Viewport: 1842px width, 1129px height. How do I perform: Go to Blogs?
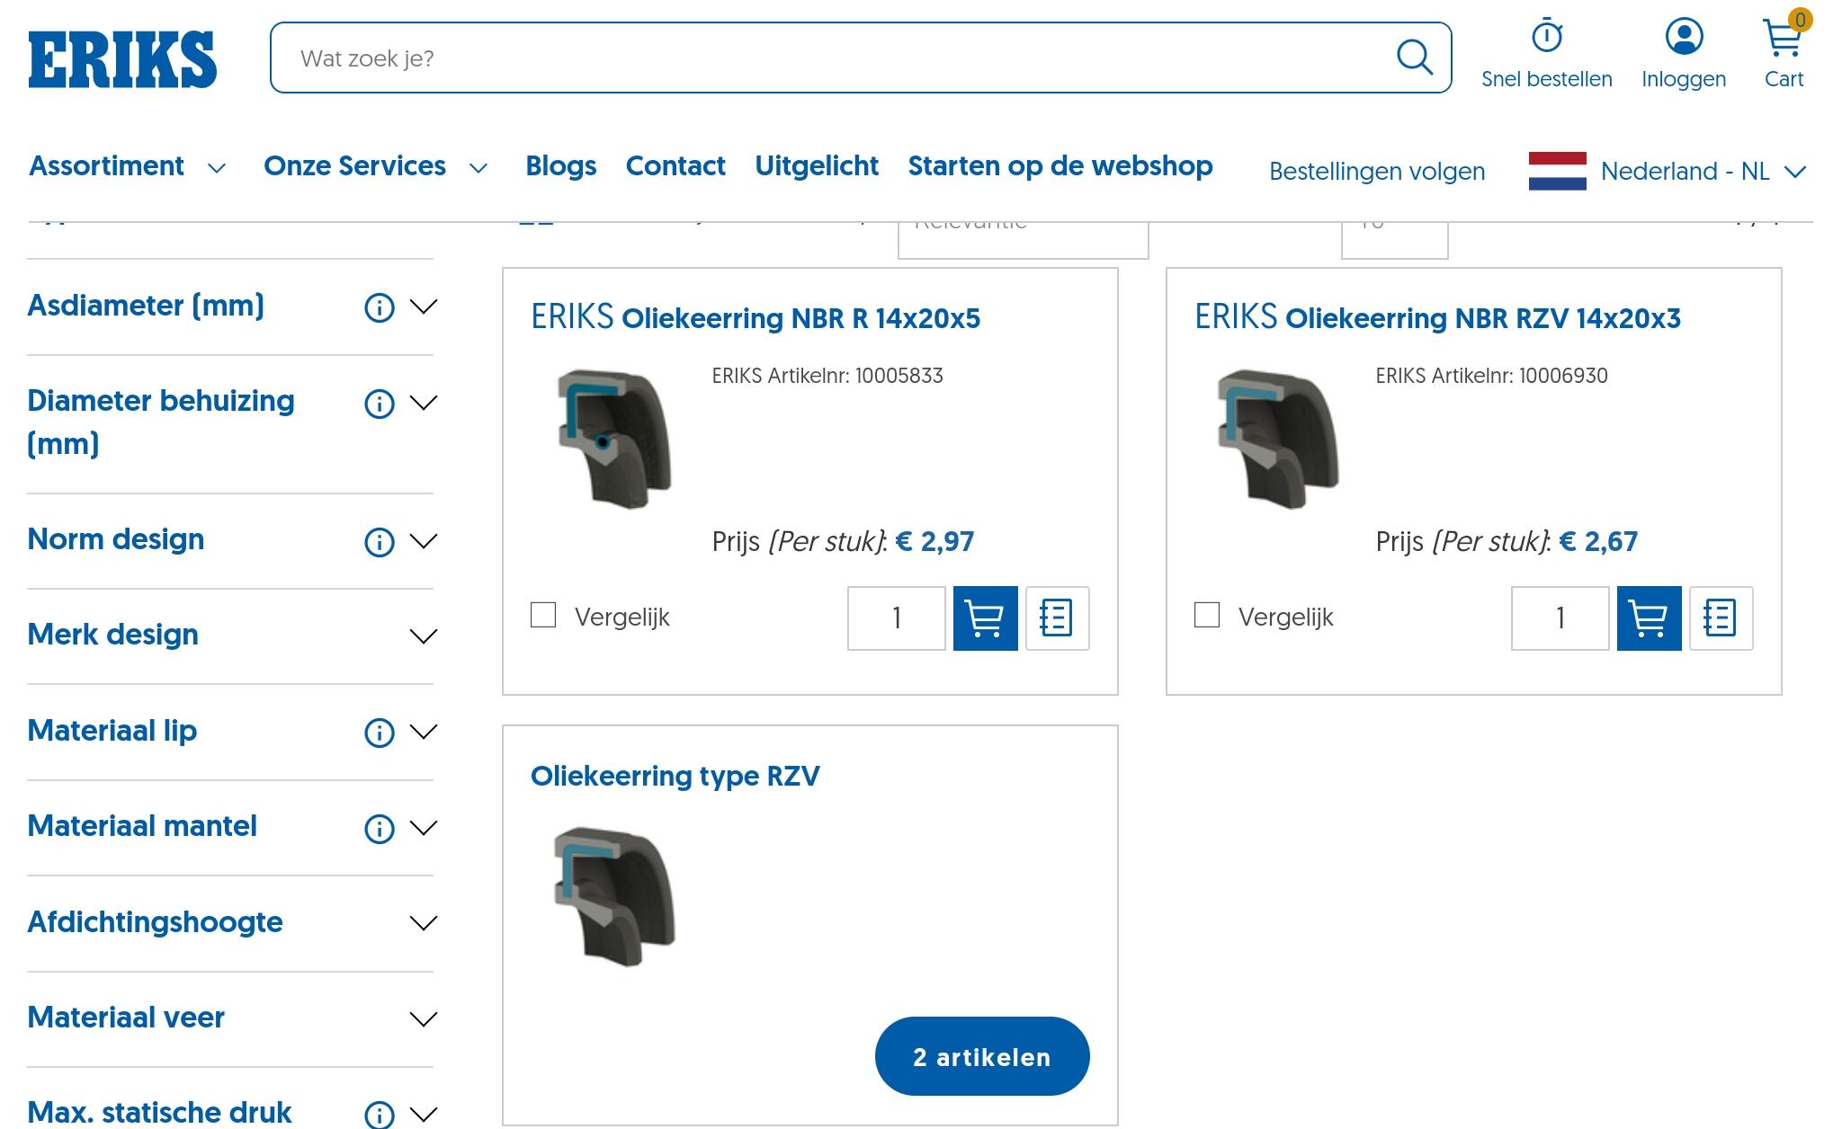coord(560,166)
